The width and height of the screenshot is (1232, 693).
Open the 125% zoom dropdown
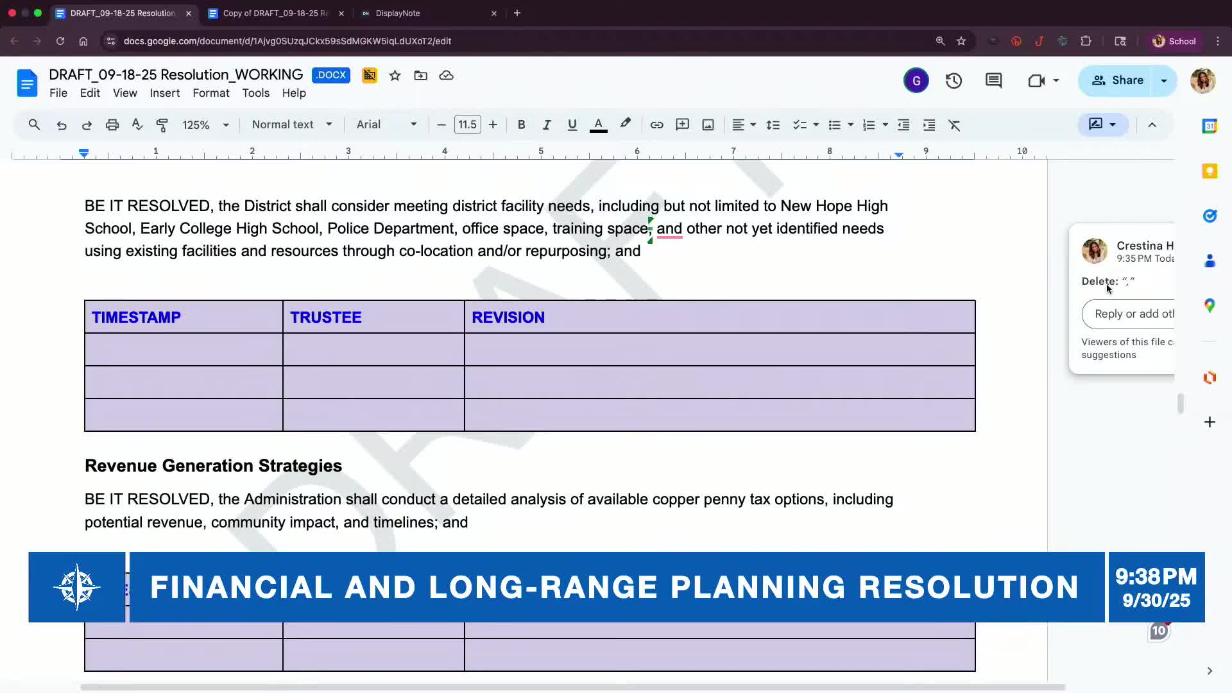[x=205, y=125]
